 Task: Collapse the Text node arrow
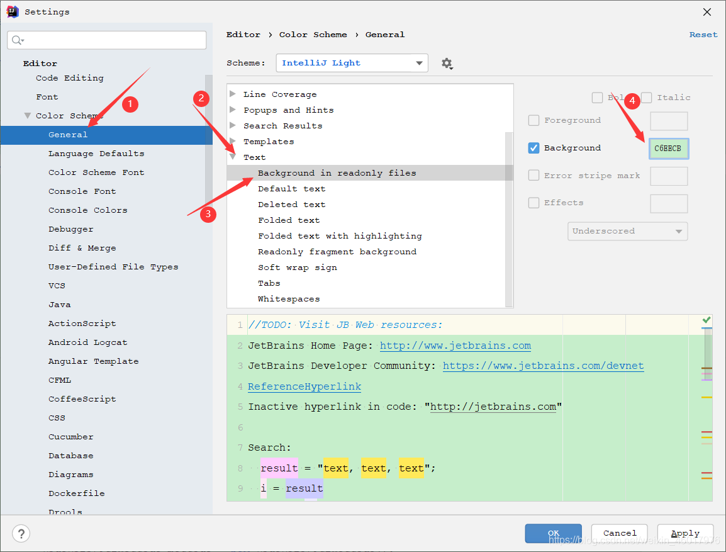(x=233, y=157)
